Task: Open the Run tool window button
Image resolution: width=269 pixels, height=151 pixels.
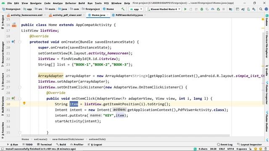Action: (12, 144)
